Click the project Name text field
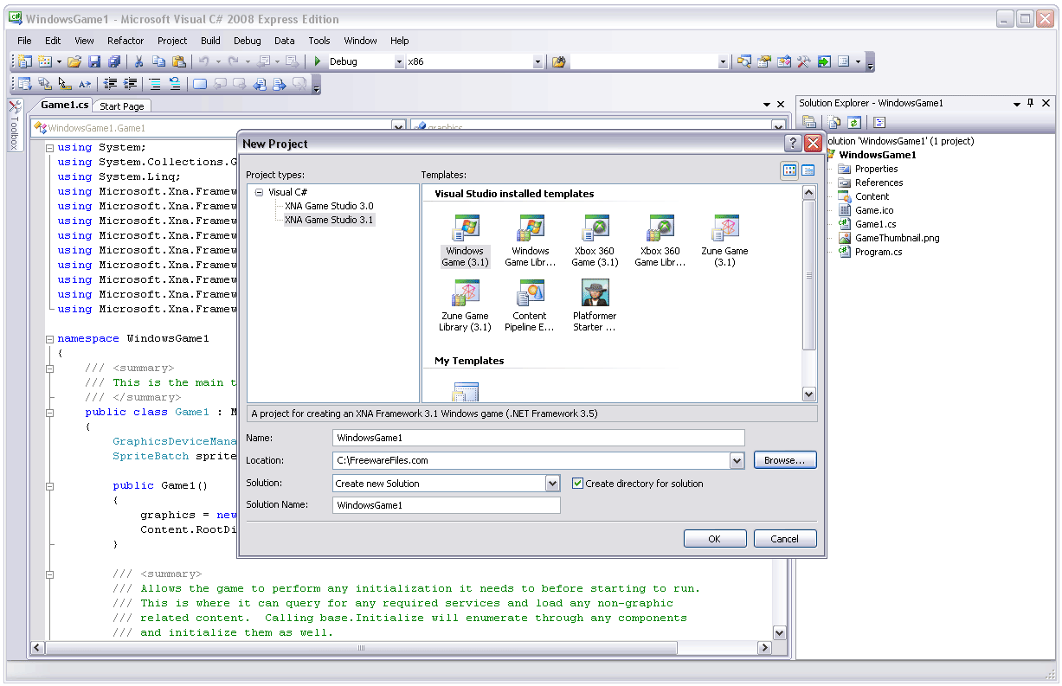The image size is (1062, 686). [538, 438]
